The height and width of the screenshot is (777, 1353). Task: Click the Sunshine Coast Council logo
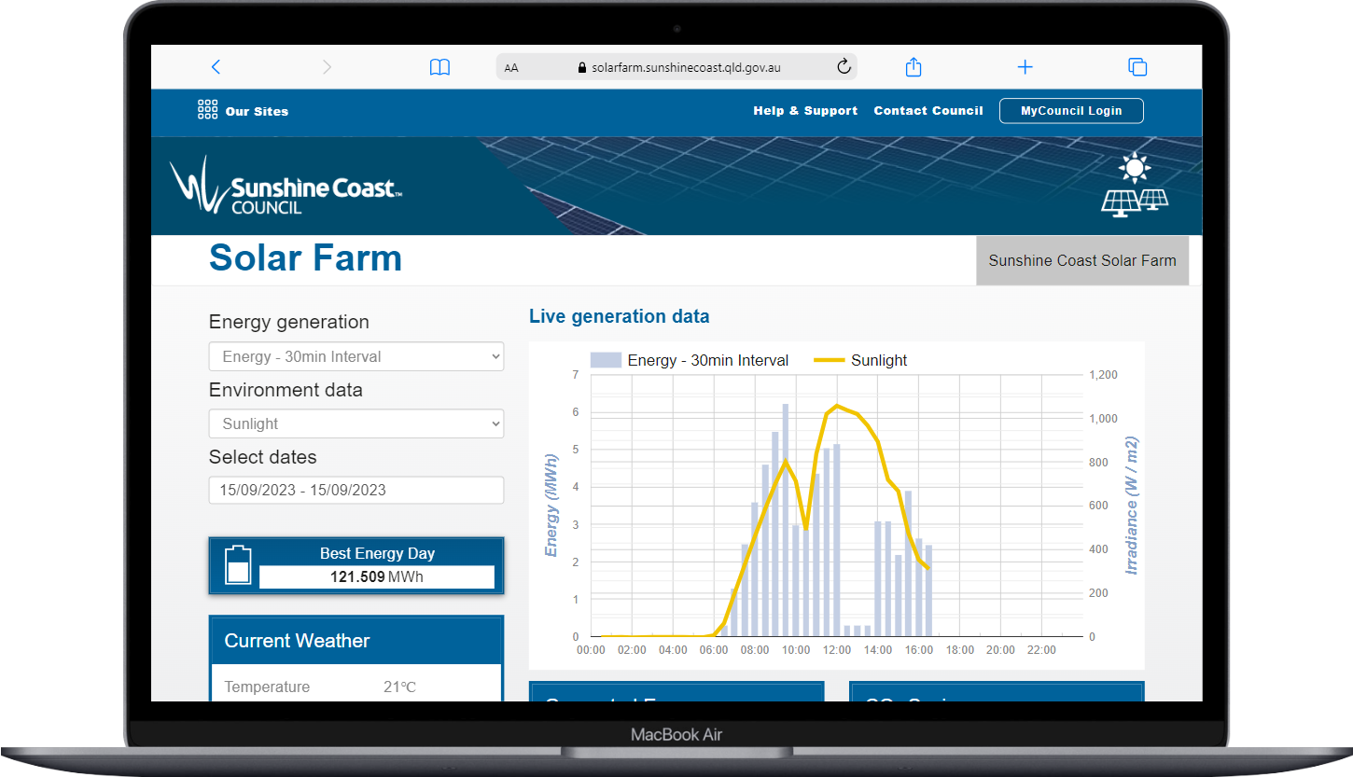[x=286, y=187]
